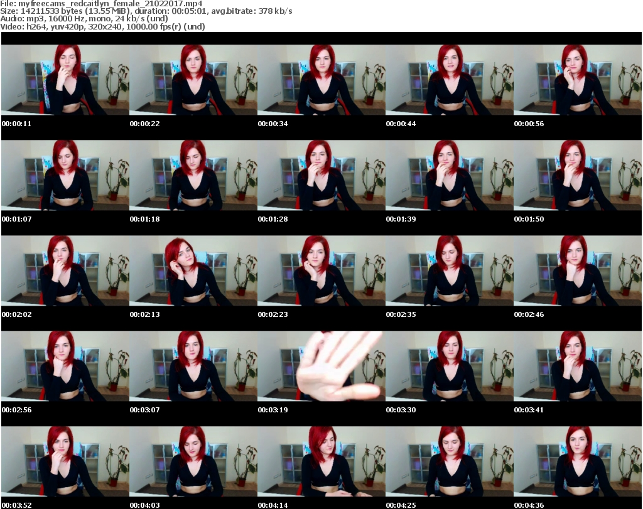The image size is (643, 509).
Task: View the frame labeled 00:03:52
Action: (x=65, y=461)
